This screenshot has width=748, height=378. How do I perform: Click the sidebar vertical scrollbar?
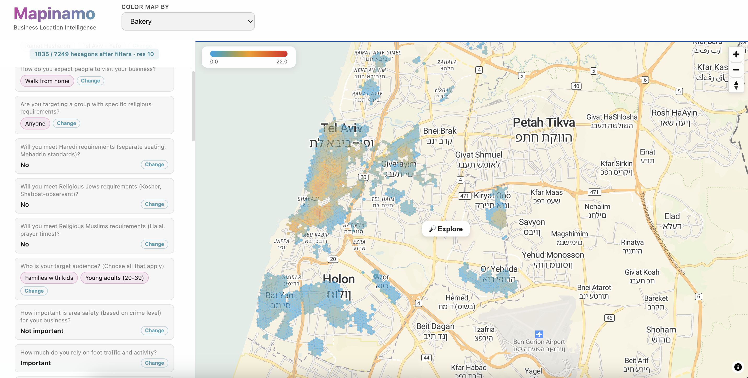(x=193, y=106)
